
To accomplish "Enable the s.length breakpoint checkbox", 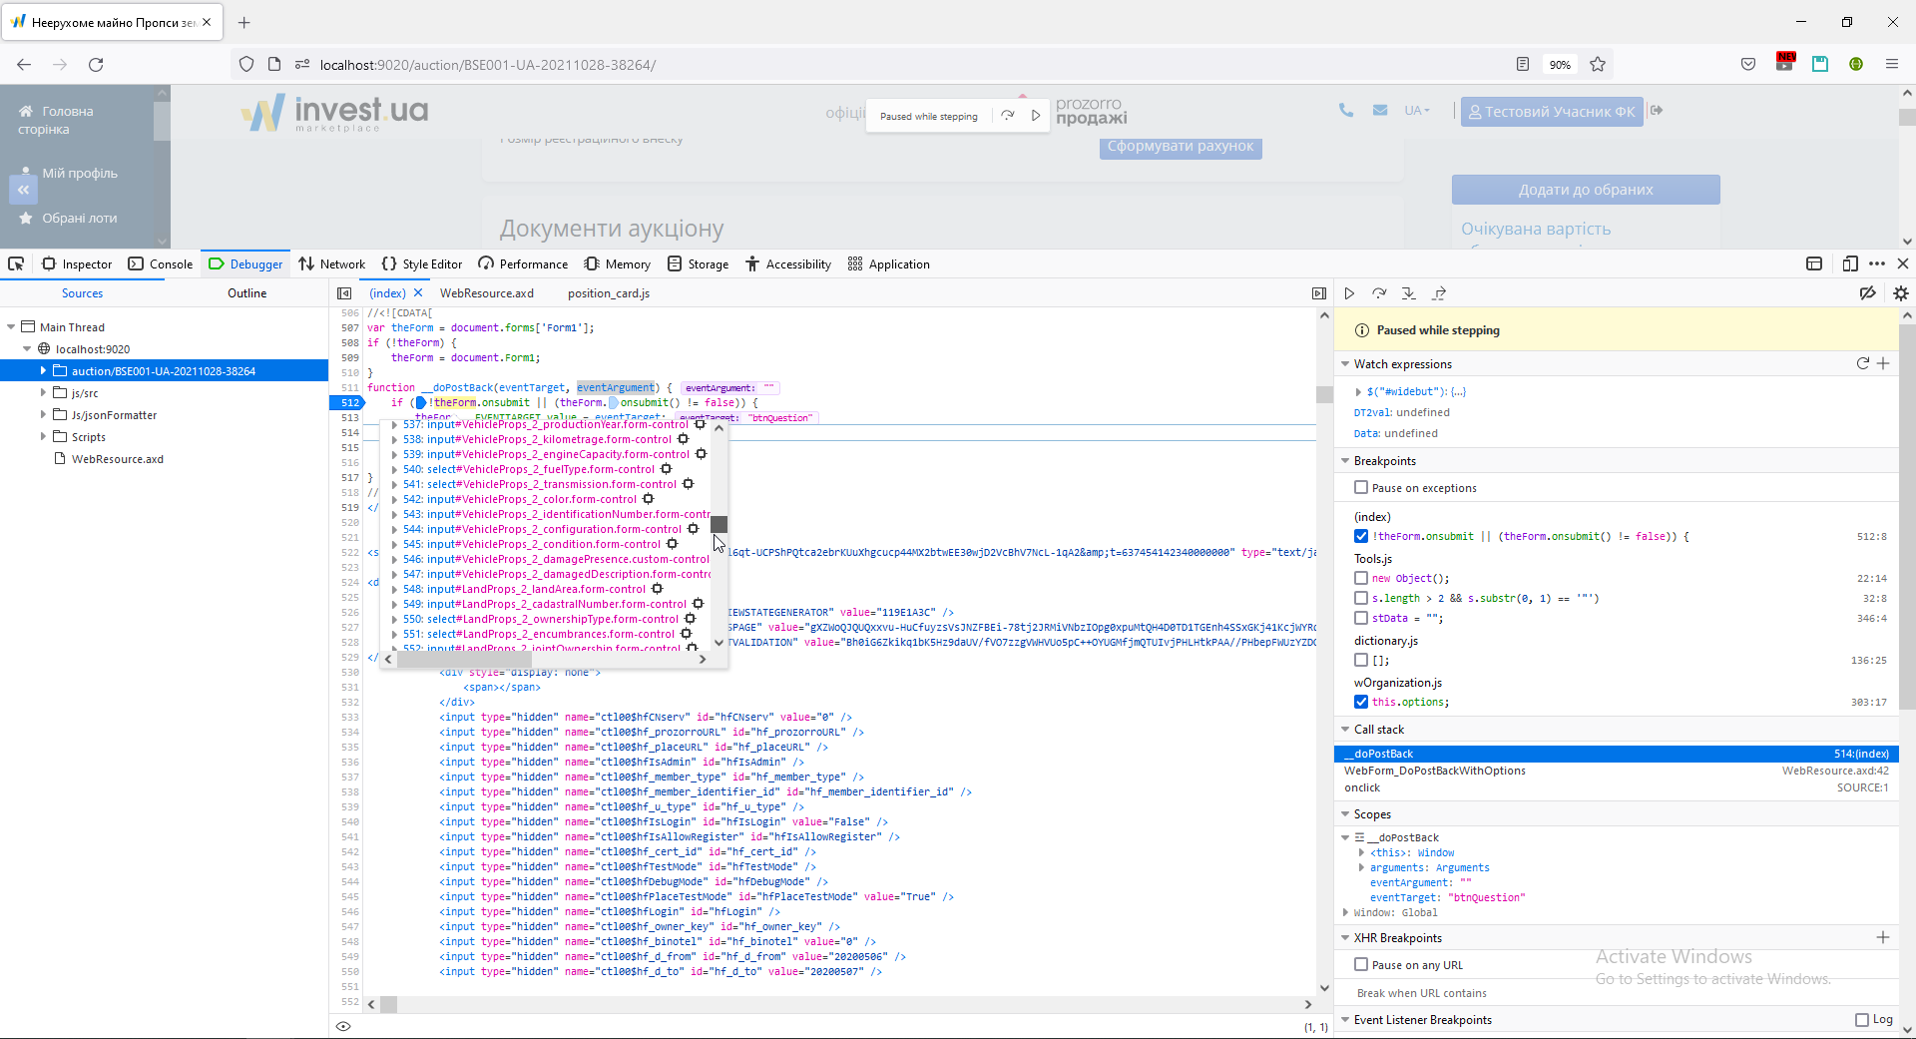I will pyautogui.click(x=1361, y=598).
